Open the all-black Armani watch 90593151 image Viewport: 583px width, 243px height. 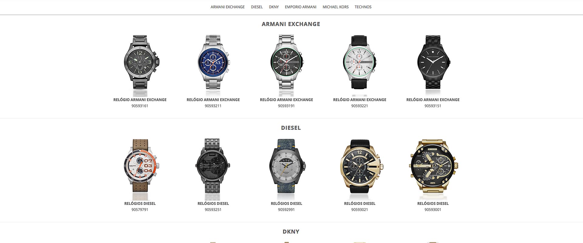coord(433,66)
